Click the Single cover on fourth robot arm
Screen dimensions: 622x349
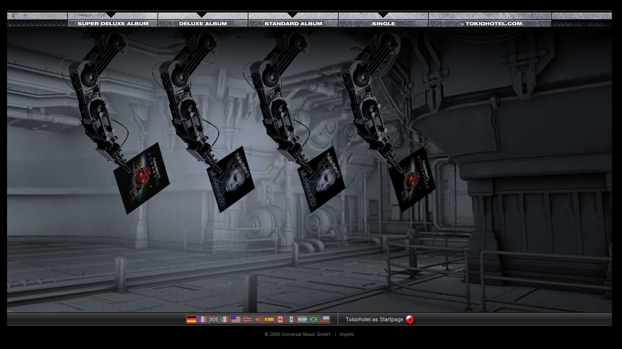coord(412,180)
